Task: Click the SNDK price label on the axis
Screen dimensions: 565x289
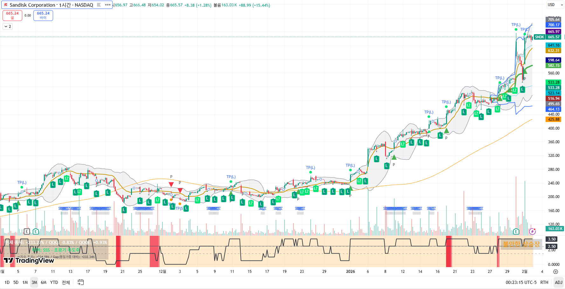Action: 540,37
